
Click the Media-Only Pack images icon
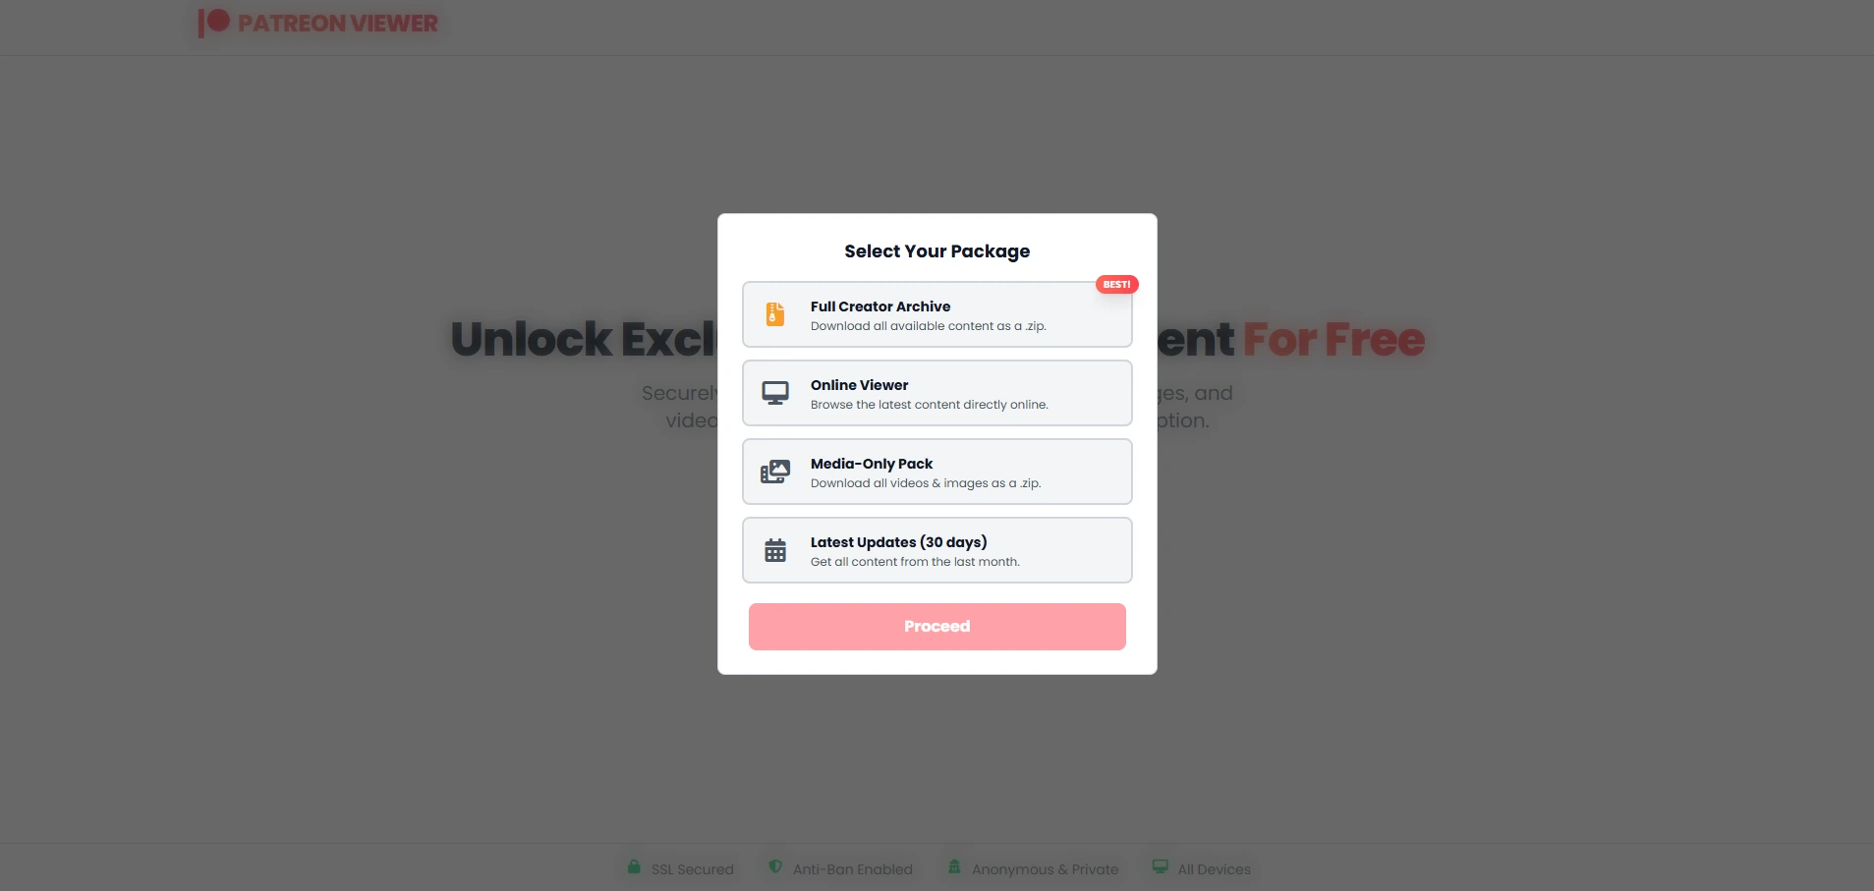775,471
